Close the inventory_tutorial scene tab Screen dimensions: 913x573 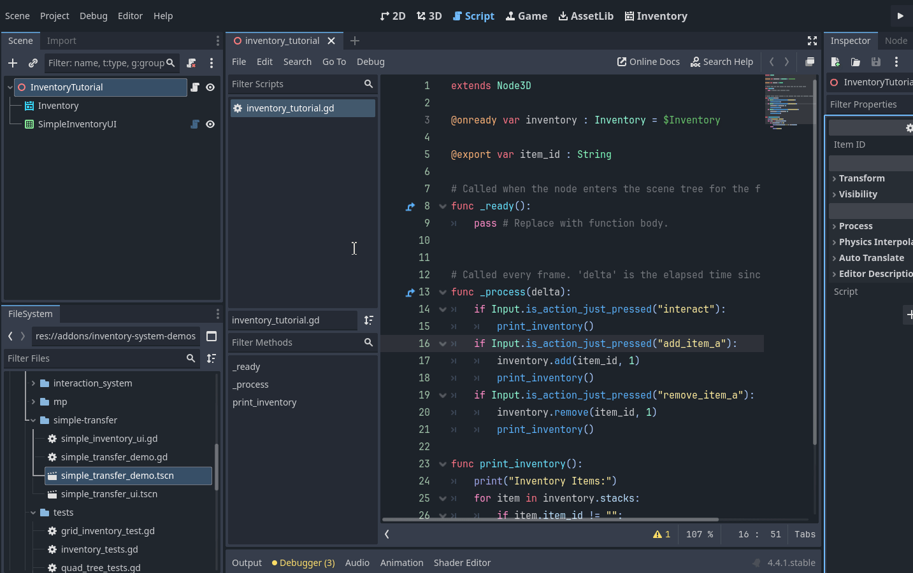point(331,41)
